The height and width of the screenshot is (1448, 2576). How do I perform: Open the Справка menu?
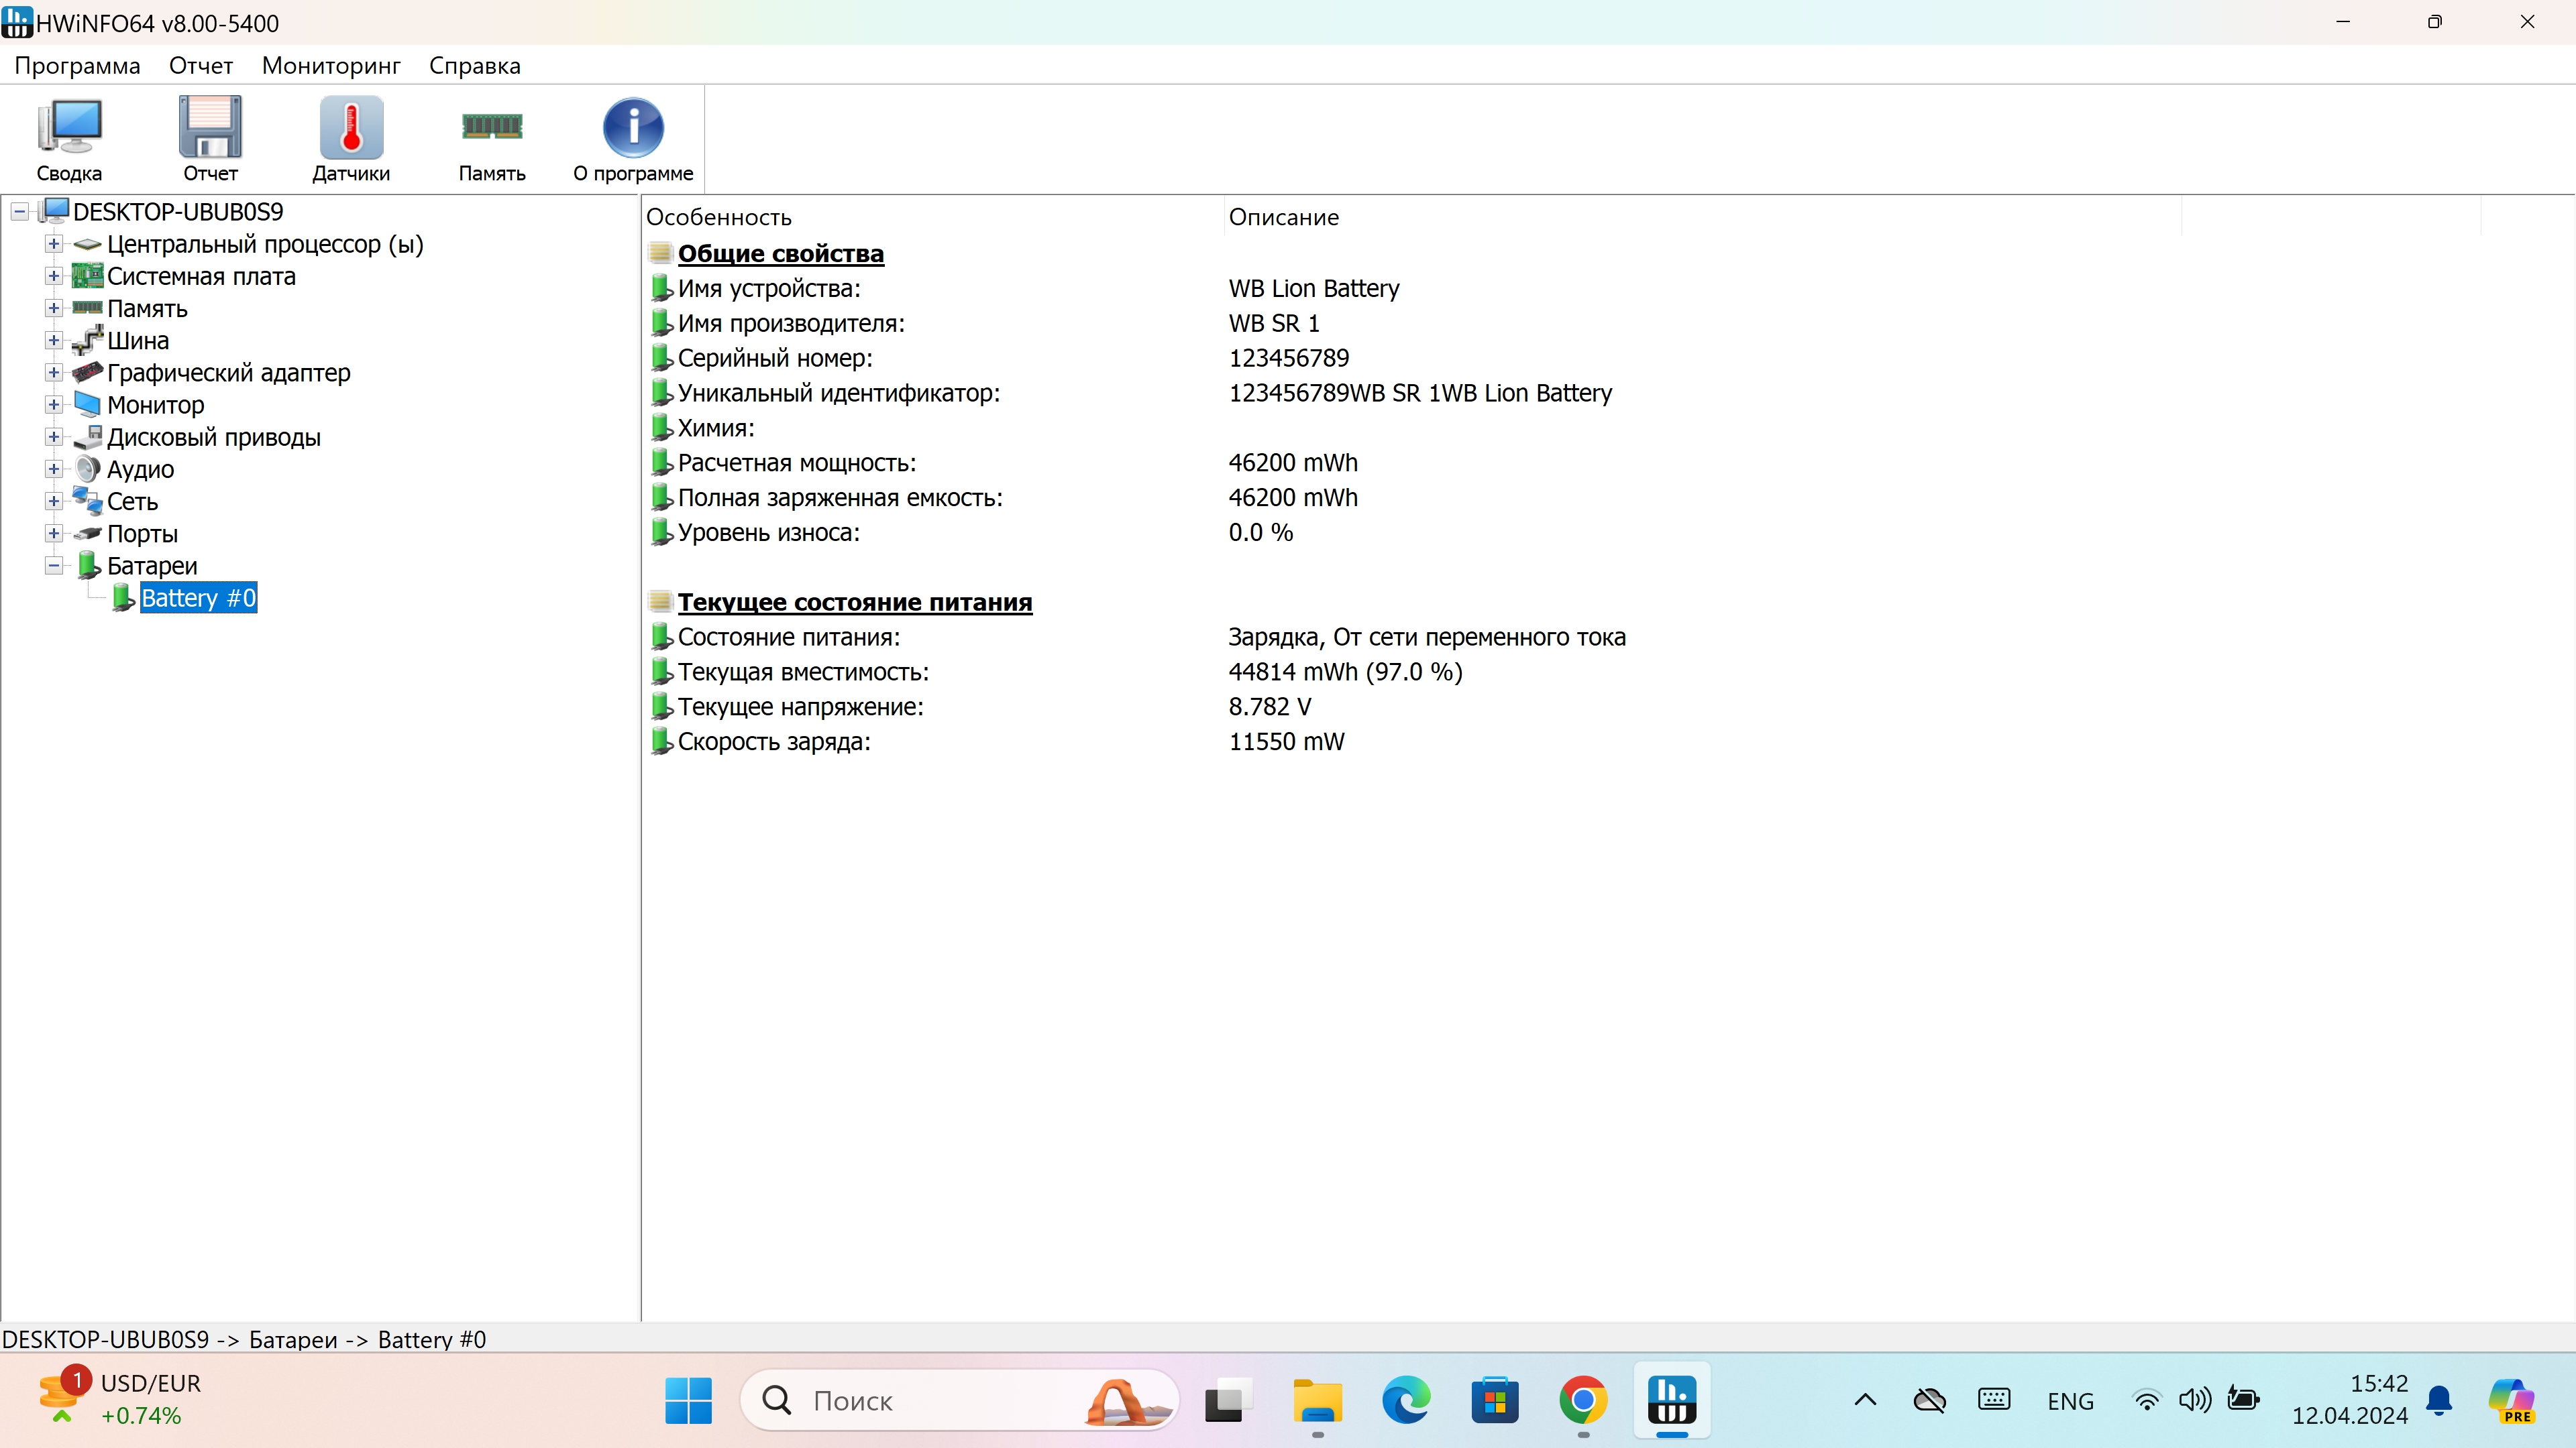click(474, 66)
